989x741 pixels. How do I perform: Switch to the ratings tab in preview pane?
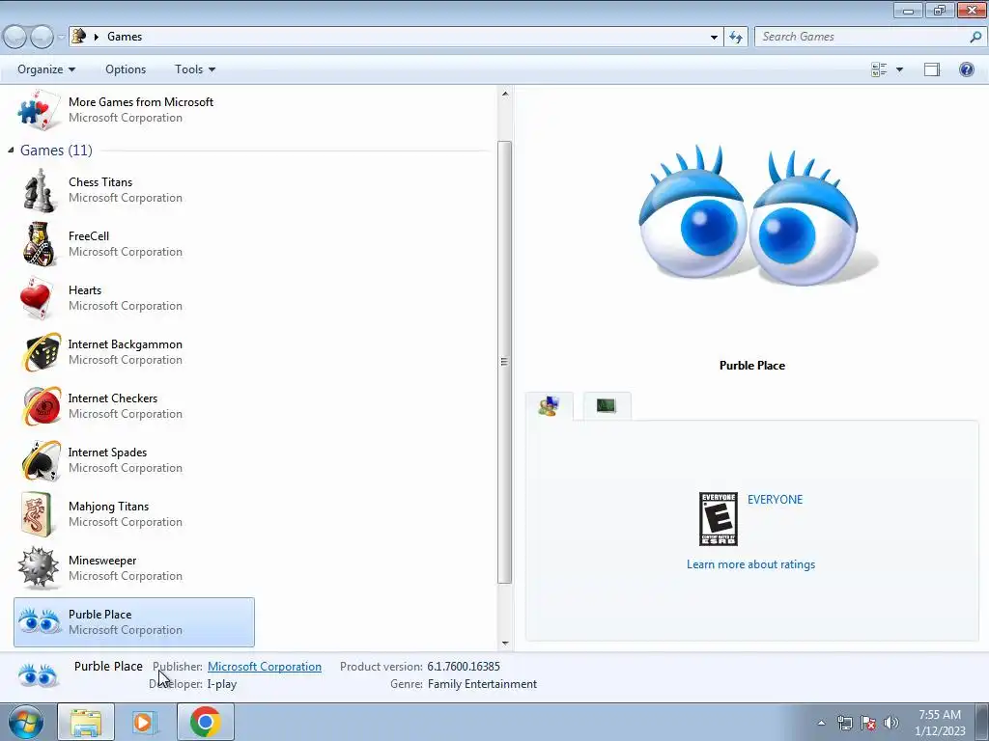click(x=549, y=406)
